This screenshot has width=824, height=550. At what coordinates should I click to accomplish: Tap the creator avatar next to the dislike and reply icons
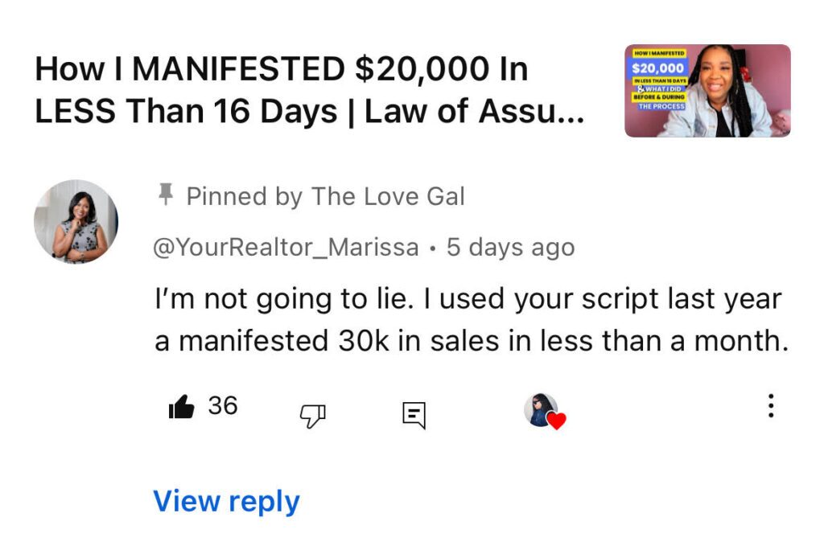coord(541,410)
